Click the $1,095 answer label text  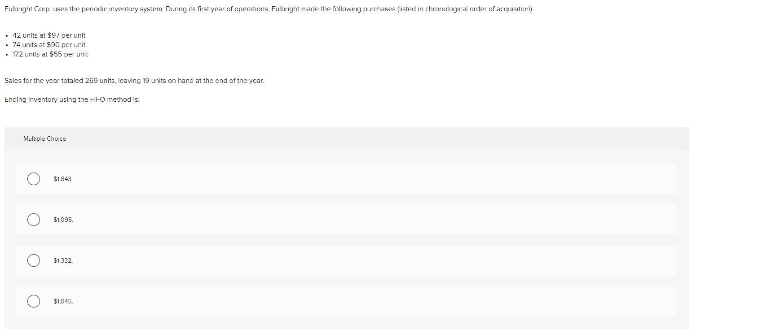[x=62, y=220]
